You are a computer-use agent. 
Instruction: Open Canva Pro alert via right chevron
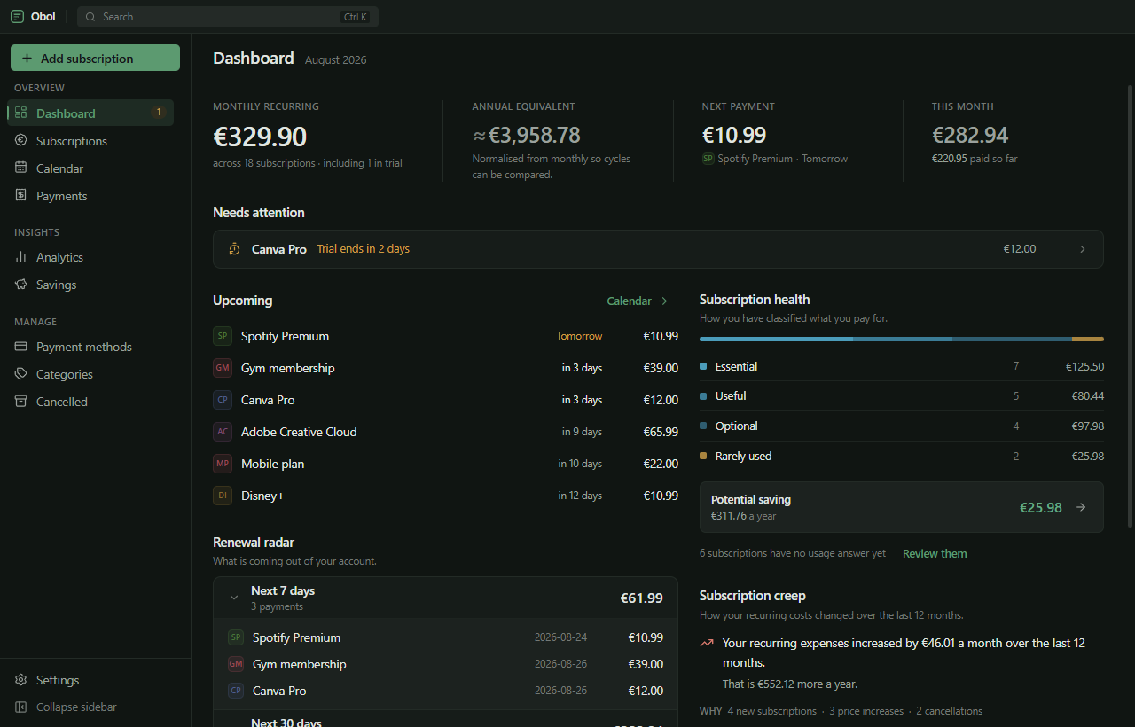(x=1082, y=249)
